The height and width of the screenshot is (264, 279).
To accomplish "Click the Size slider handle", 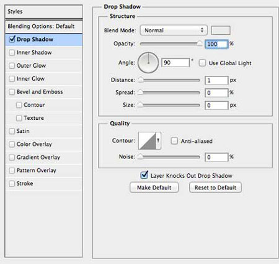I will [x=140, y=104].
